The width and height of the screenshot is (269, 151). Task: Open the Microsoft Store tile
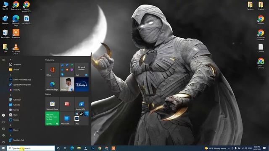click(x=52, y=104)
